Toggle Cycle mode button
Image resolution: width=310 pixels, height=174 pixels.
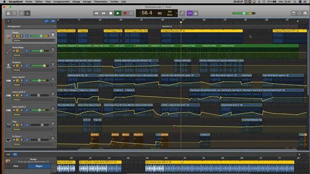click(x=131, y=13)
